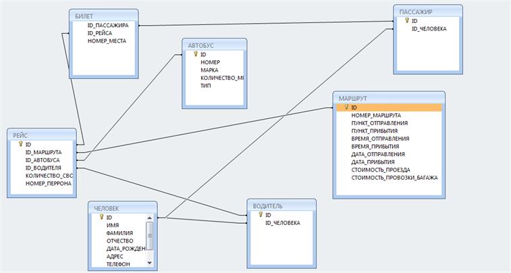Select the ID_ВОДИТЕЛЯ field in РЕЙС
This screenshot has height=273, width=511.
coord(43,168)
